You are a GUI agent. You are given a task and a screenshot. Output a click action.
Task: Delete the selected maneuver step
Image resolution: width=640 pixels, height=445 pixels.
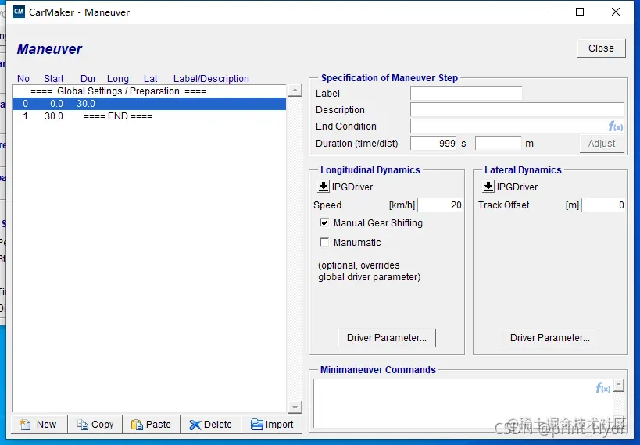(x=211, y=425)
